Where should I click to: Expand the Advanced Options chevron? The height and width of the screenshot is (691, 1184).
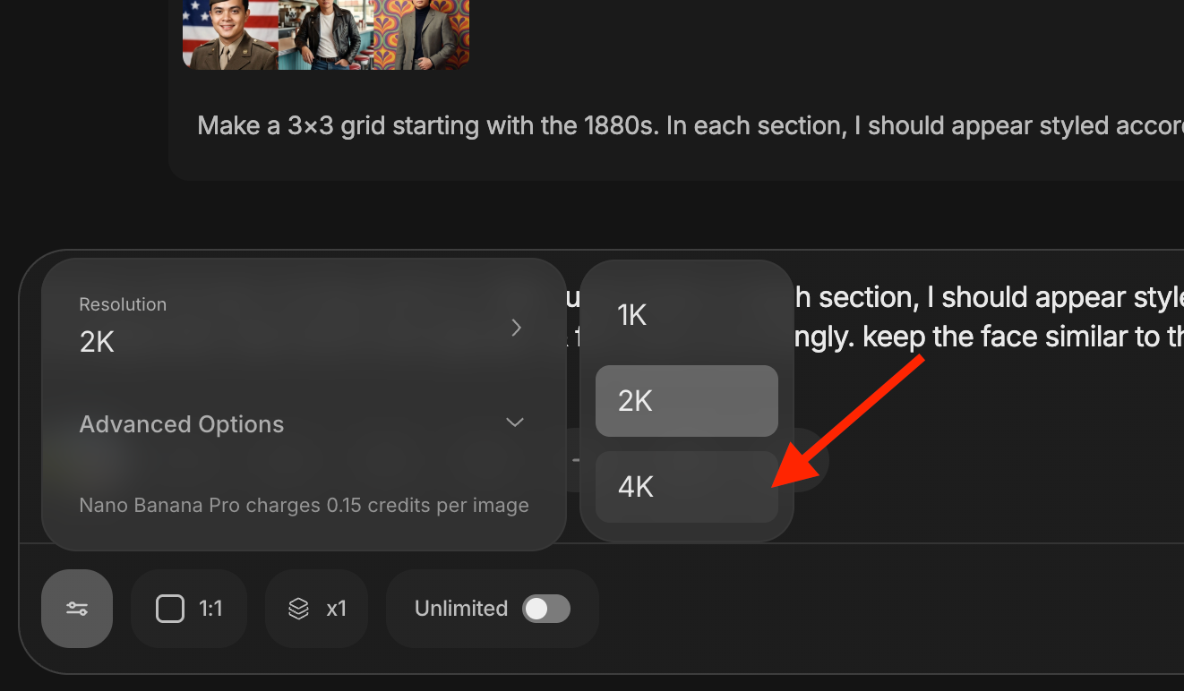point(515,422)
